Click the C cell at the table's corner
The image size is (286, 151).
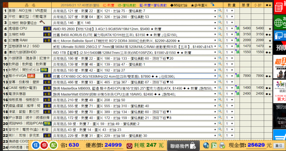(x=6, y=5)
